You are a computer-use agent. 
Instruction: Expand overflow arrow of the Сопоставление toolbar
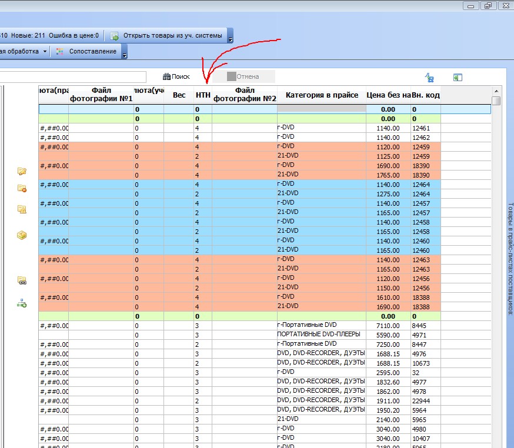click(x=124, y=52)
